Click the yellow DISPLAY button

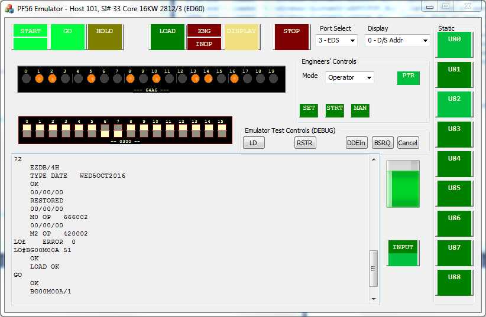coord(241,37)
